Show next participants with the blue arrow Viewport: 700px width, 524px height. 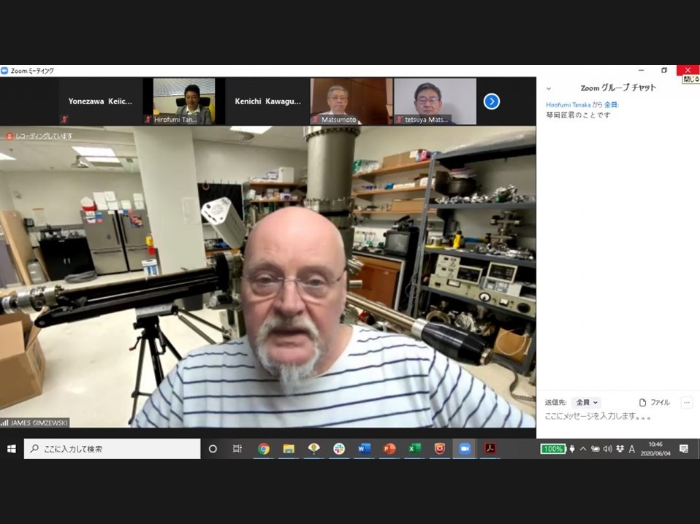(x=492, y=101)
